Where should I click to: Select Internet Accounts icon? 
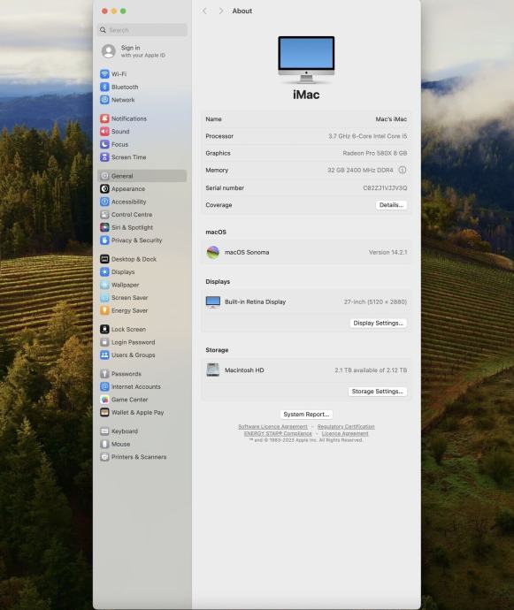pos(104,386)
